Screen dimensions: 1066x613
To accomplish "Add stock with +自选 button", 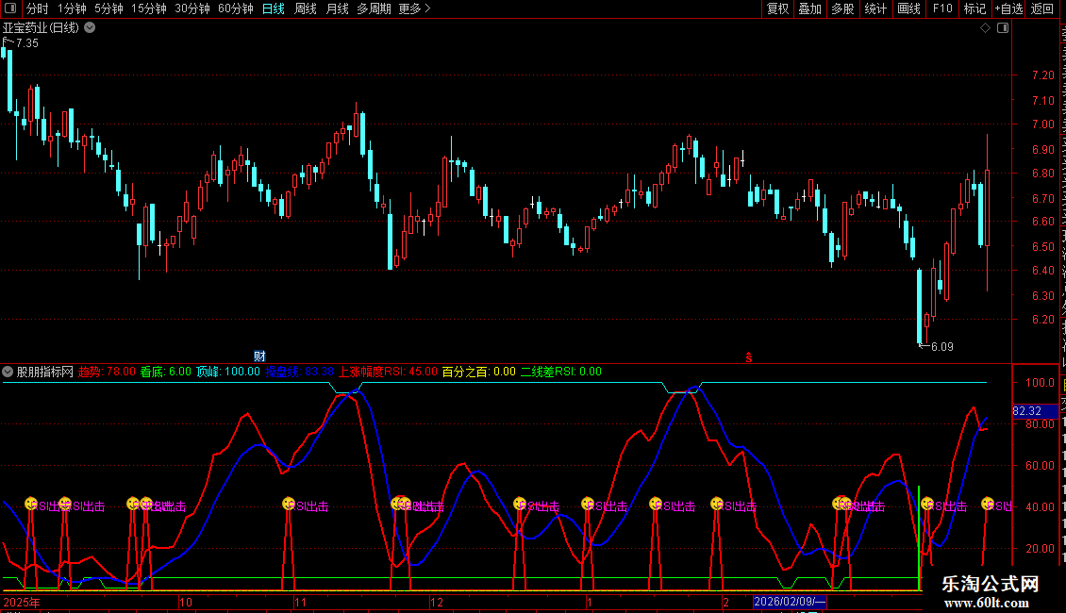I will (1008, 8).
